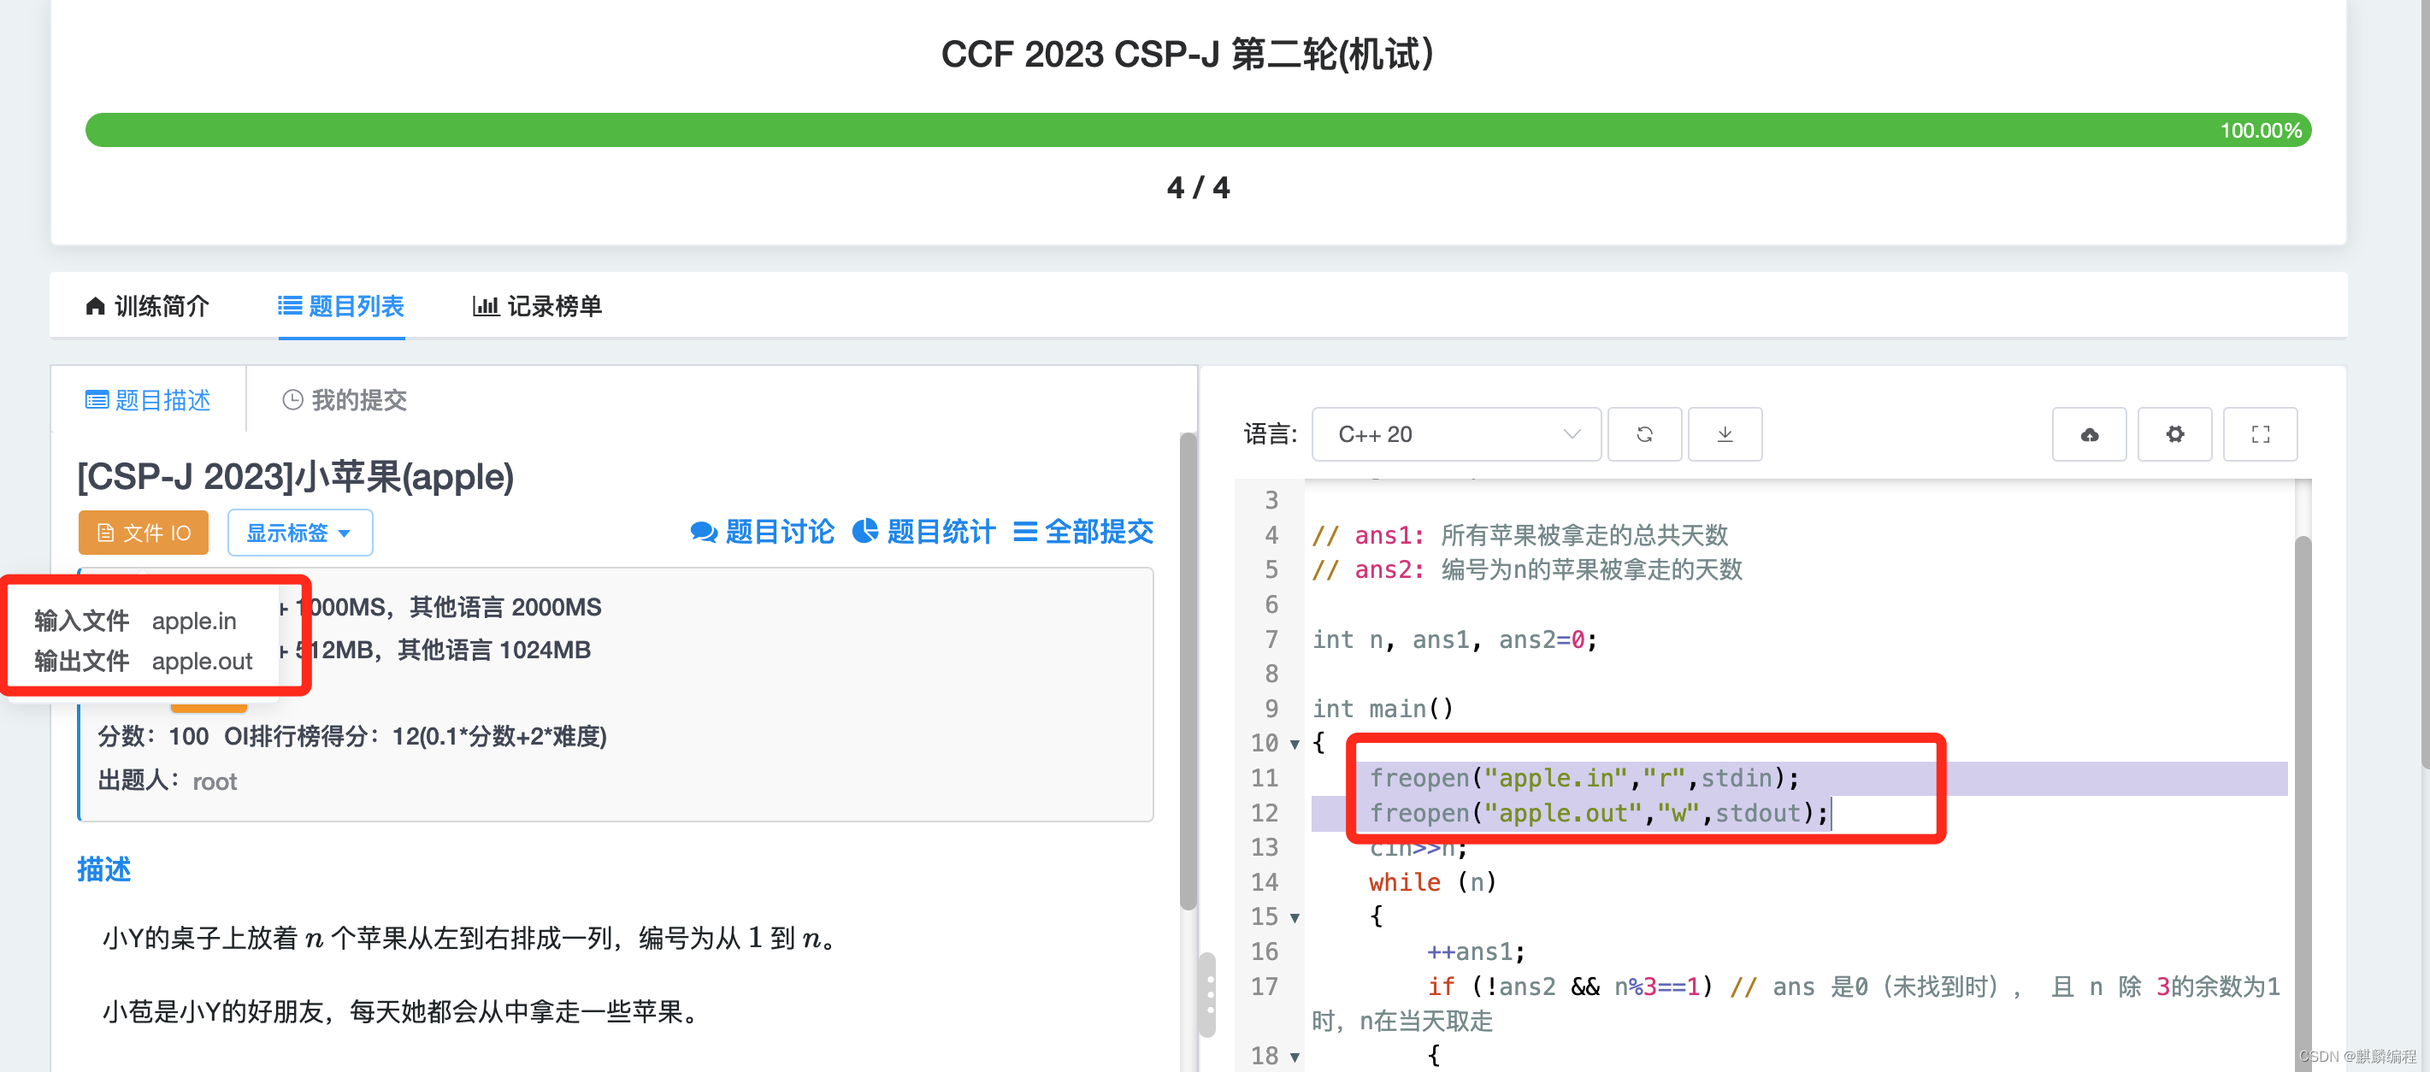
Task: Click the root author link
Action: pyautogui.click(x=214, y=781)
